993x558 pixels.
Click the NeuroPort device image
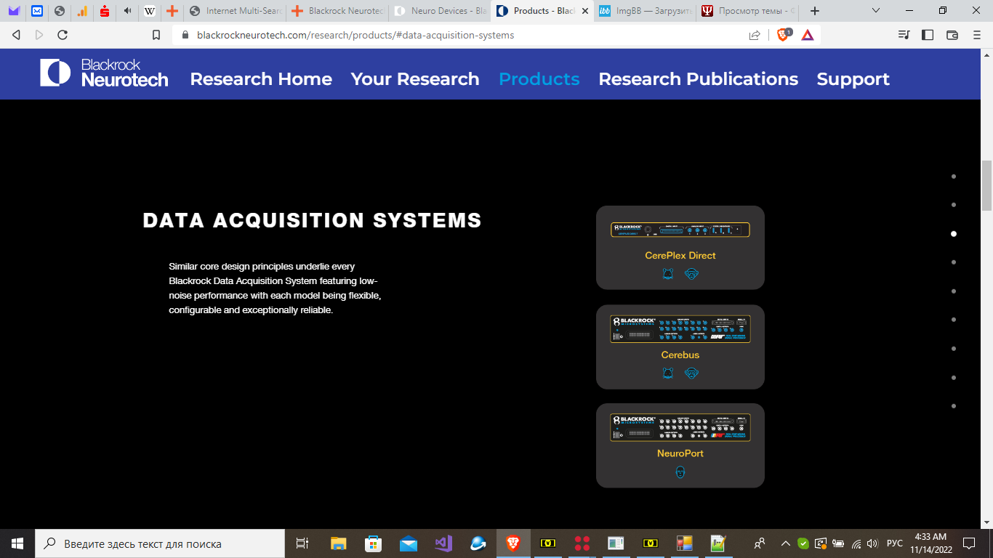pyautogui.click(x=680, y=428)
